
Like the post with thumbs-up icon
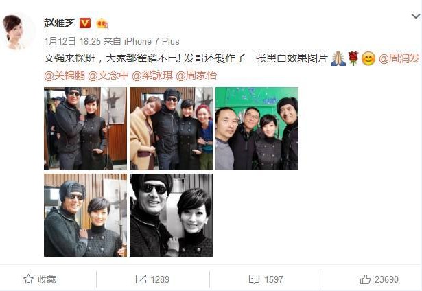(365, 279)
